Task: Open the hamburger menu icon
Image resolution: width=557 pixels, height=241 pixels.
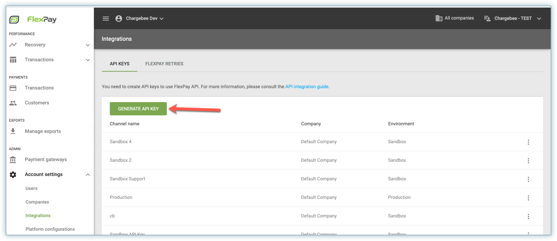Action: 106,19
